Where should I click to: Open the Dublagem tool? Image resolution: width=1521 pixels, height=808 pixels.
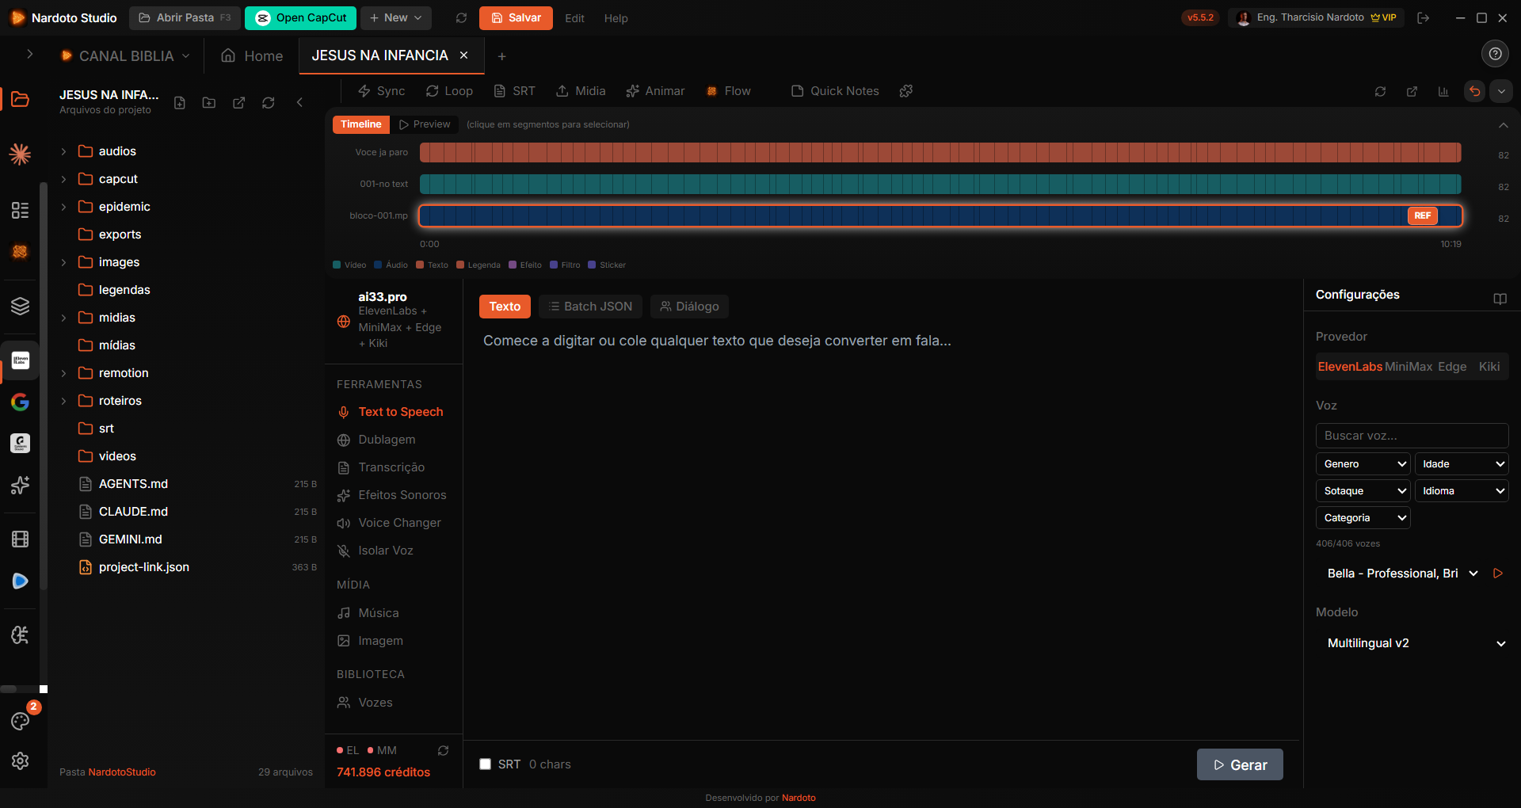tap(387, 440)
